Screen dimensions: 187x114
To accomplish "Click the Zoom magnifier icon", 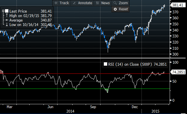I will (115, 3).
